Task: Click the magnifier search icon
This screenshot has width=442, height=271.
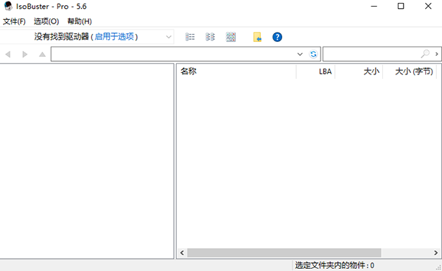Action: [x=425, y=54]
